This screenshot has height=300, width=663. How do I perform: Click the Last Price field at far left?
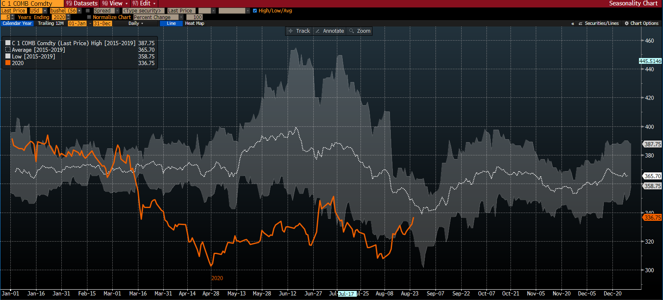click(13, 11)
